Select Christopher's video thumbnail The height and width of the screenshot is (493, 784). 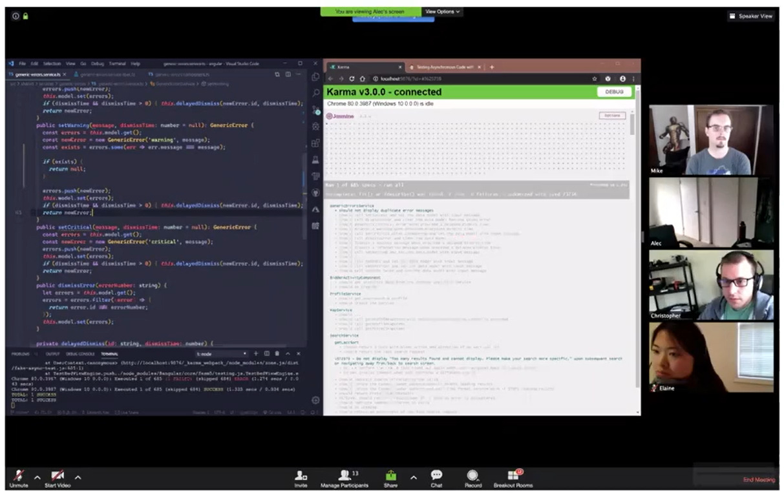pyautogui.click(x=711, y=285)
